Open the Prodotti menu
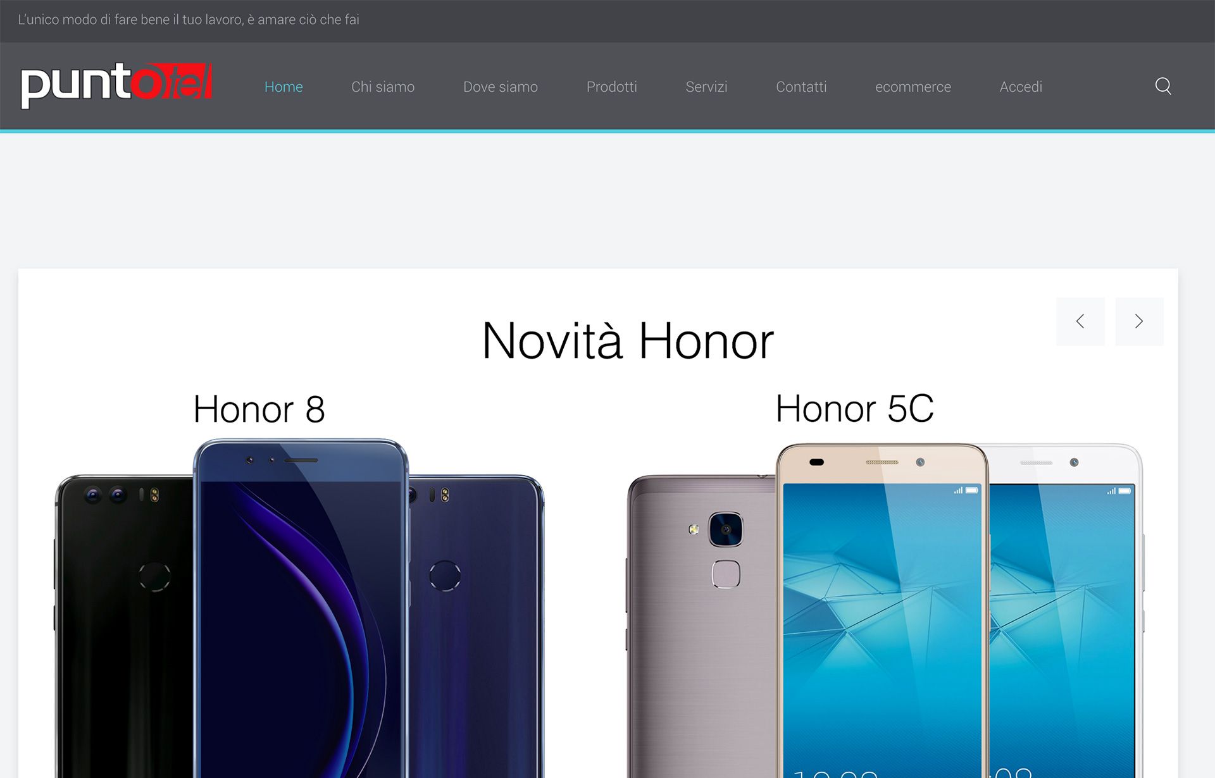This screenshot has height=778, width=1215. point(611,87)
